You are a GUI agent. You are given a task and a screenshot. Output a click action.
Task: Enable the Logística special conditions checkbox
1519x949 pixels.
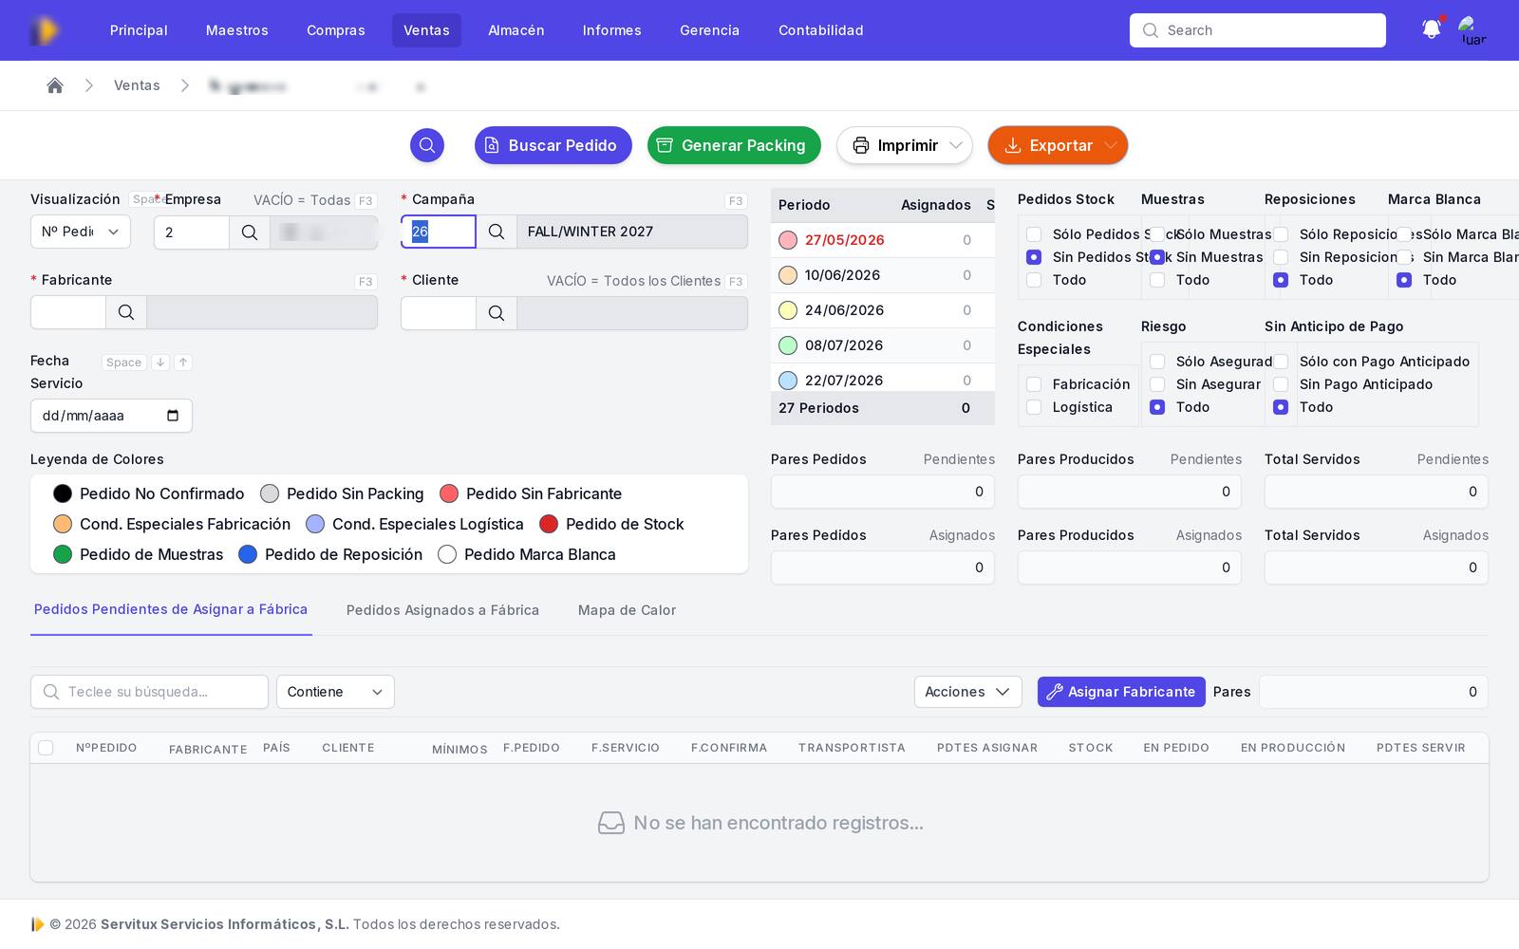(1034, 407)
